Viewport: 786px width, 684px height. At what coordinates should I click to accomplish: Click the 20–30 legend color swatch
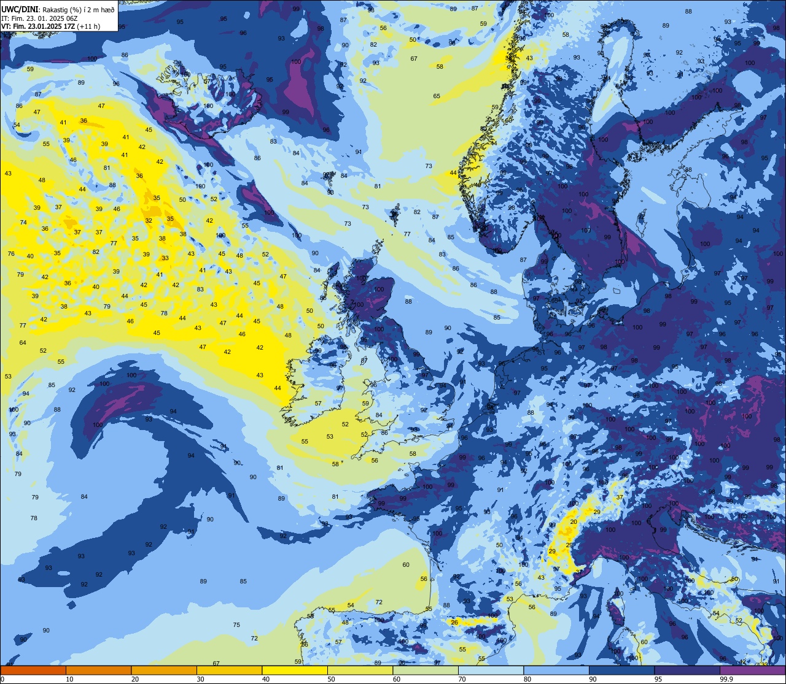(x=164, y=670)
